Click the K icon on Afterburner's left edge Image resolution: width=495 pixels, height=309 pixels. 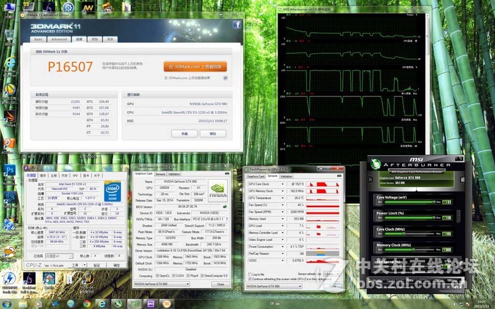coord(371,180)
